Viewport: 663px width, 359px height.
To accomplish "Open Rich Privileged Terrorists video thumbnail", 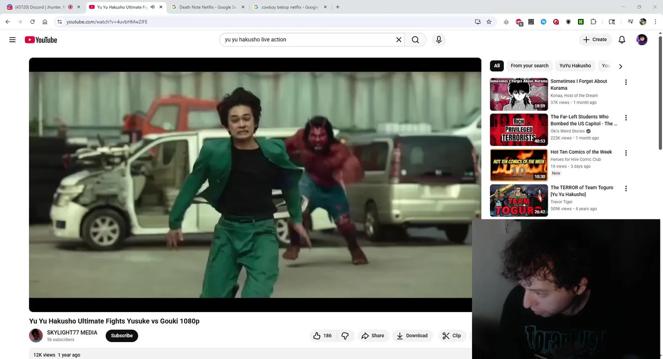I will pyautogui.click(x=519, y=130).
